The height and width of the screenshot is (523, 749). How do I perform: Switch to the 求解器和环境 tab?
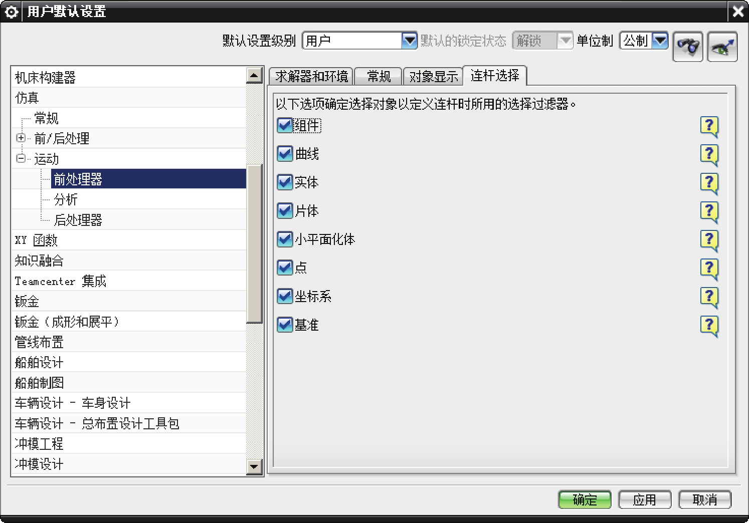coord(311,77)
